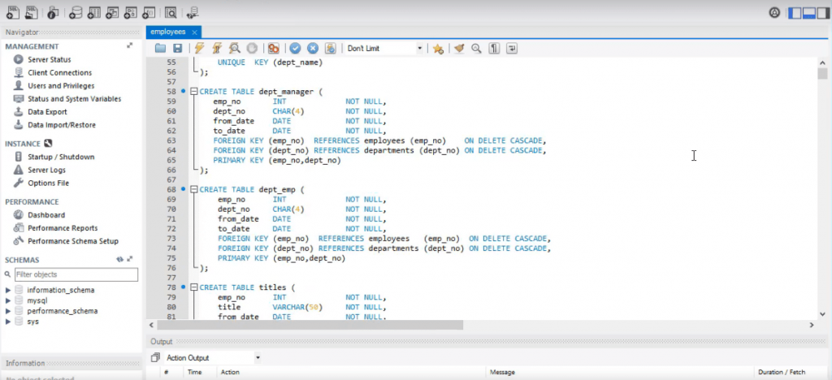
Task: Collapse the CREATE TABLE dept_manager code block
Action: 193,92
